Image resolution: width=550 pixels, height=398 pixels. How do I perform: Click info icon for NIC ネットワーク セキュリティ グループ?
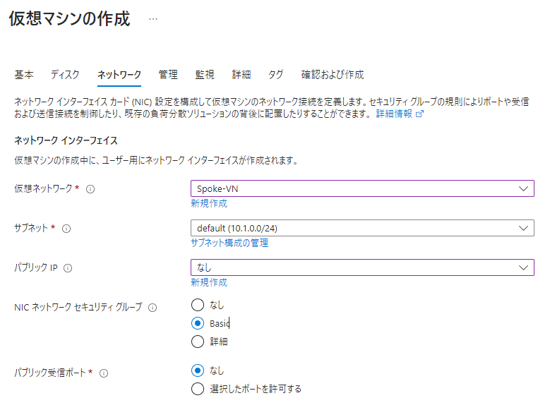(153, 308)
